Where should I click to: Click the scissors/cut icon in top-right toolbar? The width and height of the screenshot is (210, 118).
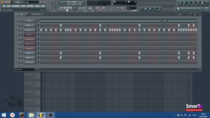click(x=193, y=3)
